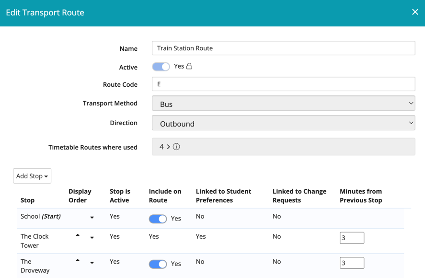The image size is (425, 278).
Task: Click the lock icon next to Active
Action: (x=189, y=66)
